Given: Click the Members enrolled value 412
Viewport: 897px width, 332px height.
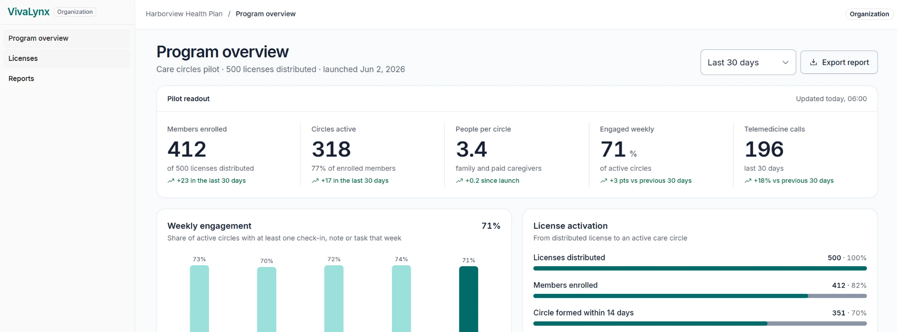Looking at the screenshot, I should point(187,149).
